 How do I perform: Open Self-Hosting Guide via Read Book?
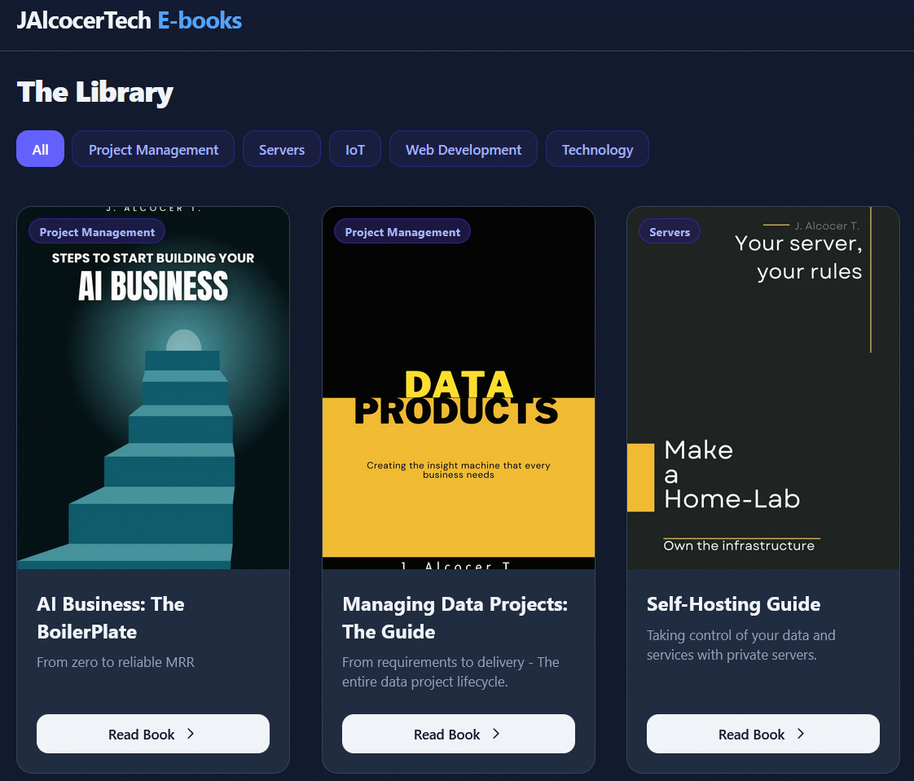click(x=762, y=733)
